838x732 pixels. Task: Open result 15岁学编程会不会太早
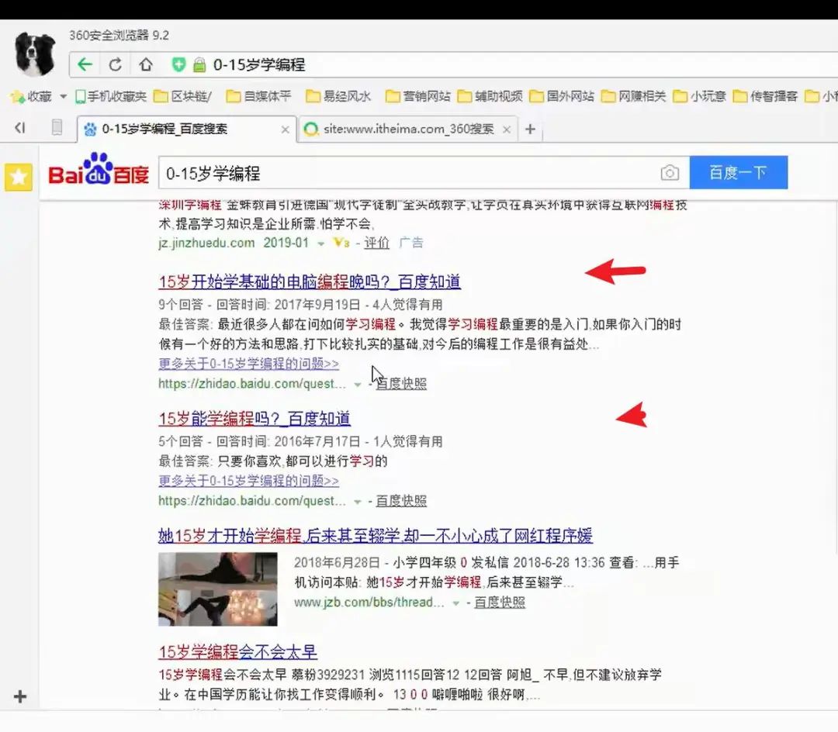tap(238, 652)
